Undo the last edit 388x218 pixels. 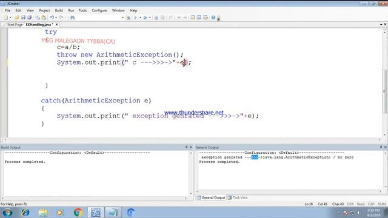[52, 18]
